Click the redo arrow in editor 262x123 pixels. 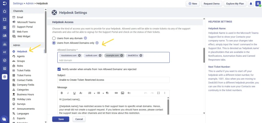[152, 93]
